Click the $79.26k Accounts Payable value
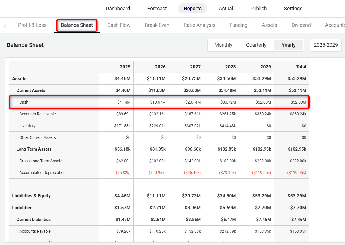 (x=123, y=231)
